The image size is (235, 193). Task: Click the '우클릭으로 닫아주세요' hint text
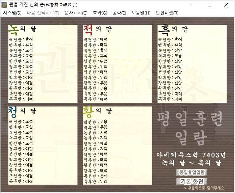tap(205, 188)
